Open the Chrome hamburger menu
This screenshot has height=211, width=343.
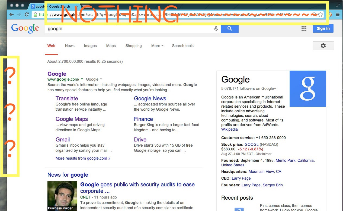coord(338,14)
